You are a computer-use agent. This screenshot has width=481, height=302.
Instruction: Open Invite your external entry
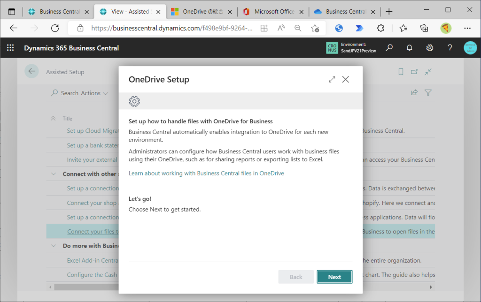(x=92, y=159)
